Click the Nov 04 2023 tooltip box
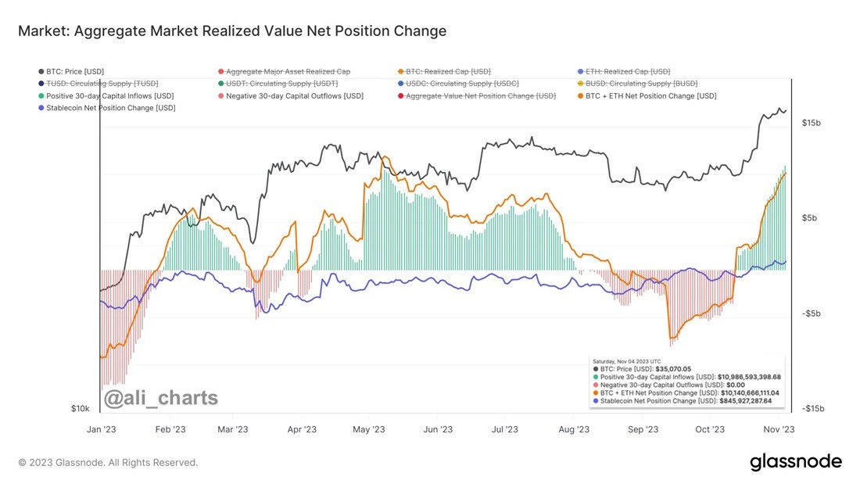 687,382
